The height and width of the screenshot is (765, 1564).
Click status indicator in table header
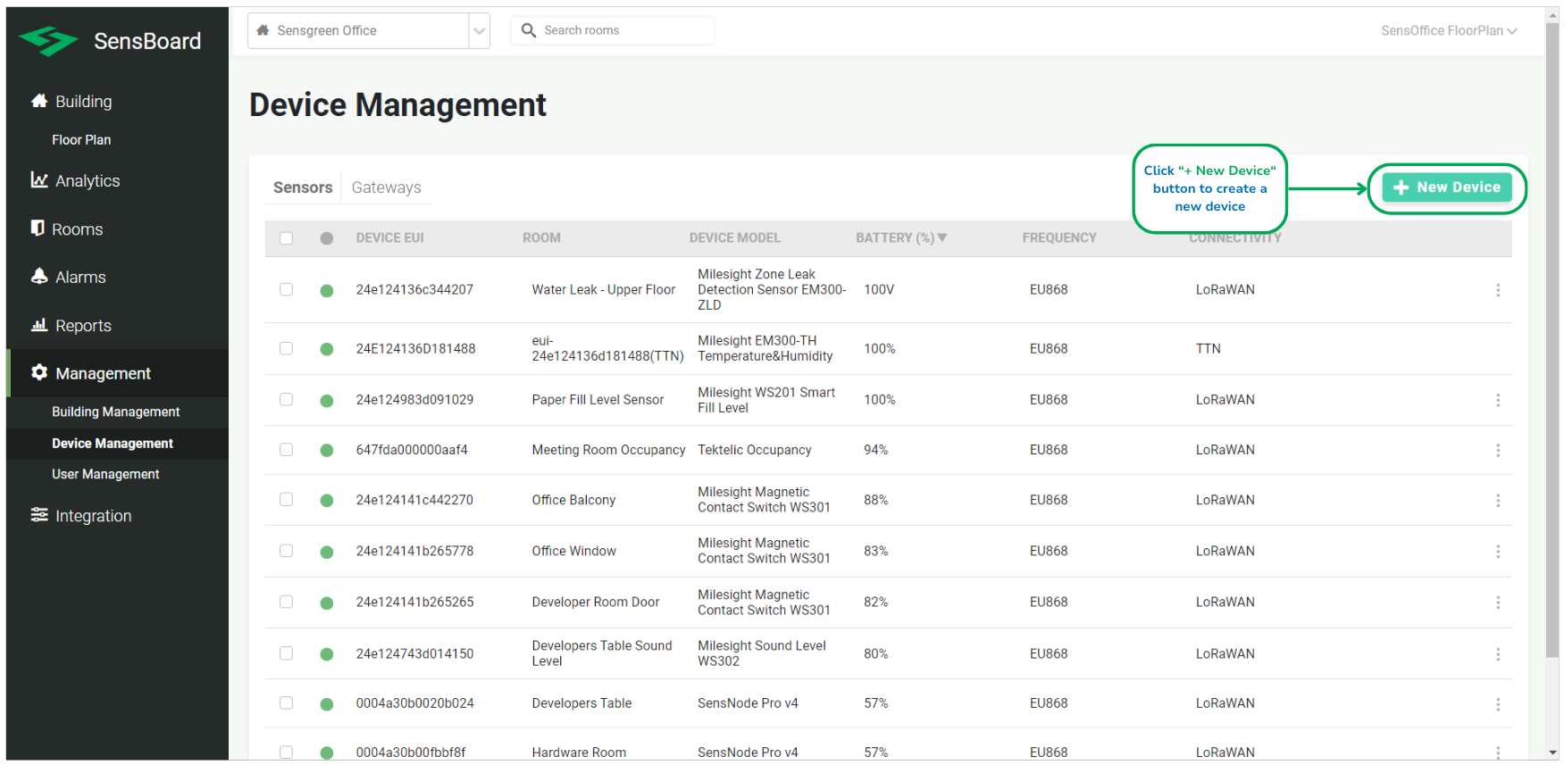327,238
